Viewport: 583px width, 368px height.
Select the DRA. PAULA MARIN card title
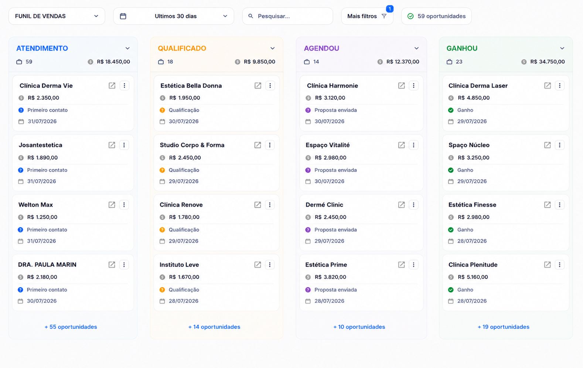coord(47,265)
